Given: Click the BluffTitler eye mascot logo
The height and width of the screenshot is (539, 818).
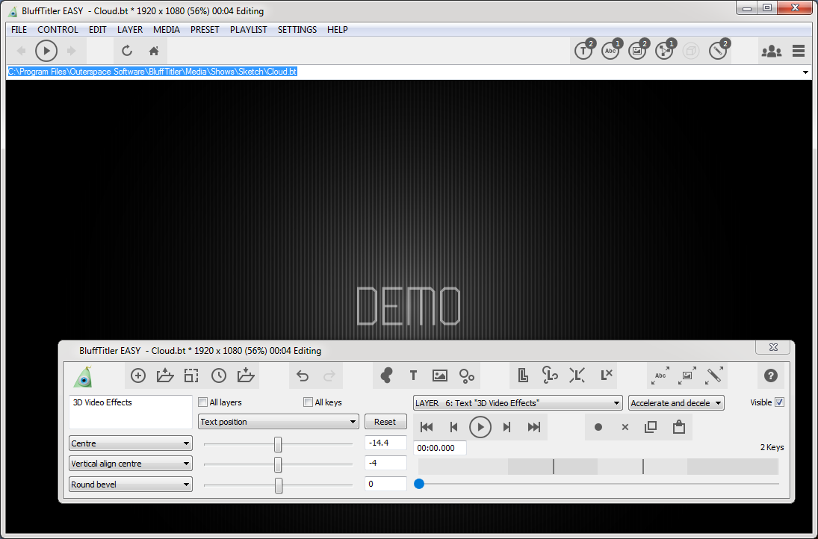Looking at the screenshot, I should tap(84, 376).
